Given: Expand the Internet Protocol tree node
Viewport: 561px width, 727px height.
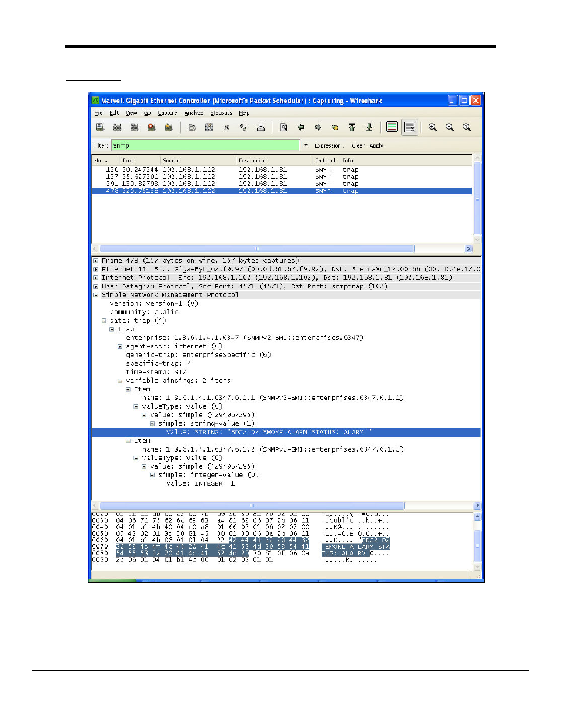Looking at the screenshot, I should (x=96, y=278).
